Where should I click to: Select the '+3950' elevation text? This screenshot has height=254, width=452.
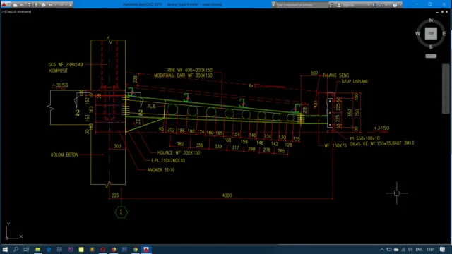(x=60, y=85)
